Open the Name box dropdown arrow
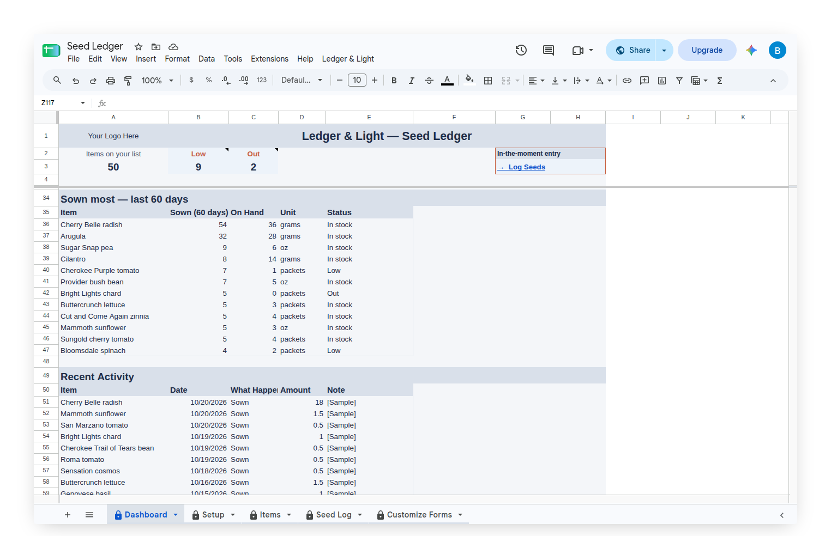 83,103
